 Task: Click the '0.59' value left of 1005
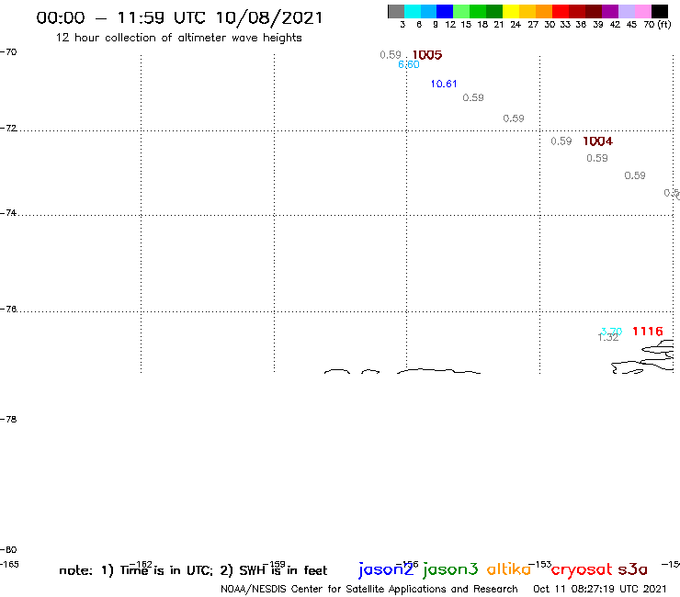[x=391, y=54]
